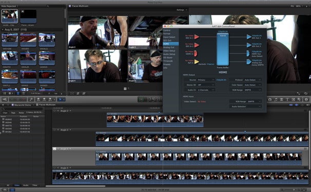Select Control in AJA sidebar

tap(167, 30)
